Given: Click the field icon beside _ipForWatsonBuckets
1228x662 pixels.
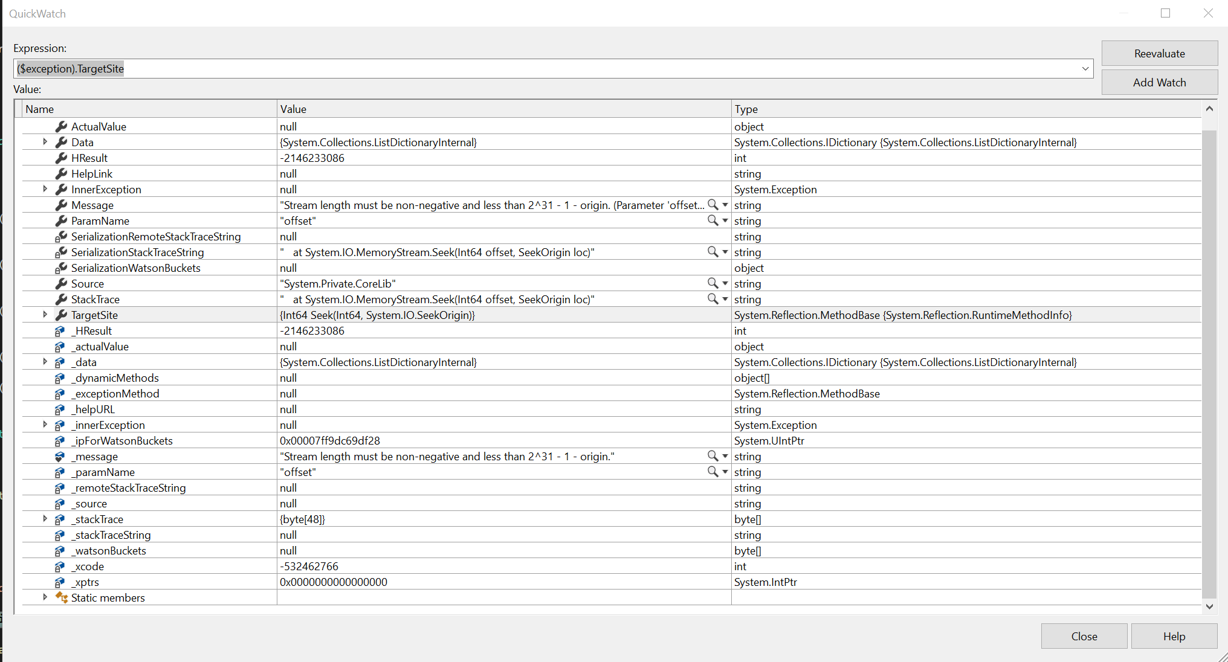Looking at the screenshot, I should (x=59, y=440).
